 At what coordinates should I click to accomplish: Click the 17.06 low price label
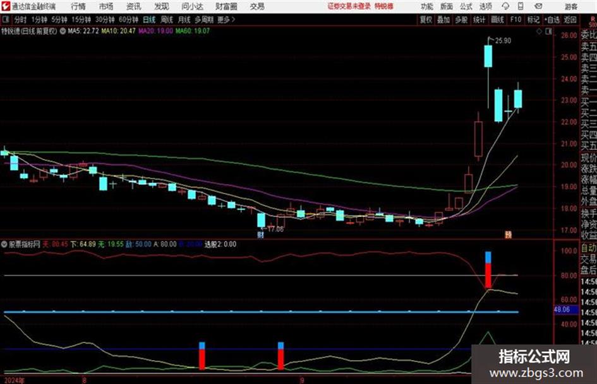[x=275, y=229]
